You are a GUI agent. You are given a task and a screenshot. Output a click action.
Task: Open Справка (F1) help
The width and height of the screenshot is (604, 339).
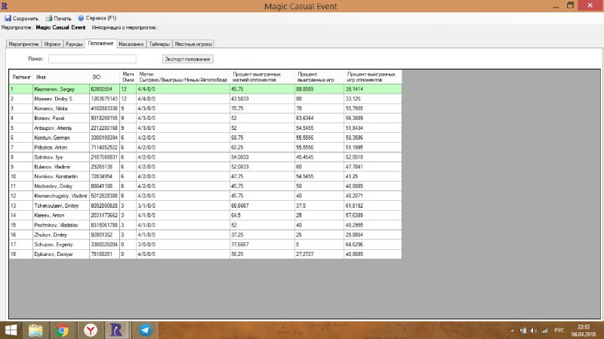(97, 17)
